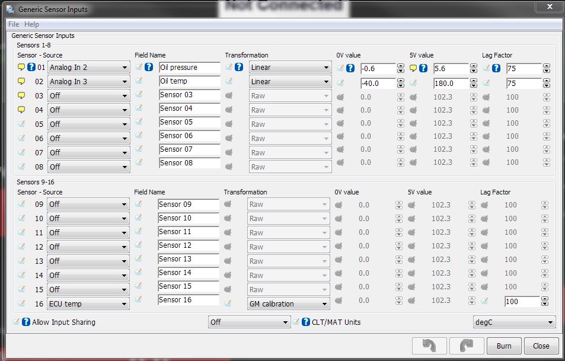565x361 pixels.
Task: Click the Burn button
Action: pos(504,346)
